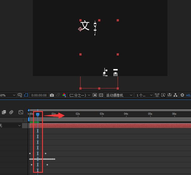Click the 04s mark on time ruler
This screenshot has width=191, height=175.
[x=126, y=114]
